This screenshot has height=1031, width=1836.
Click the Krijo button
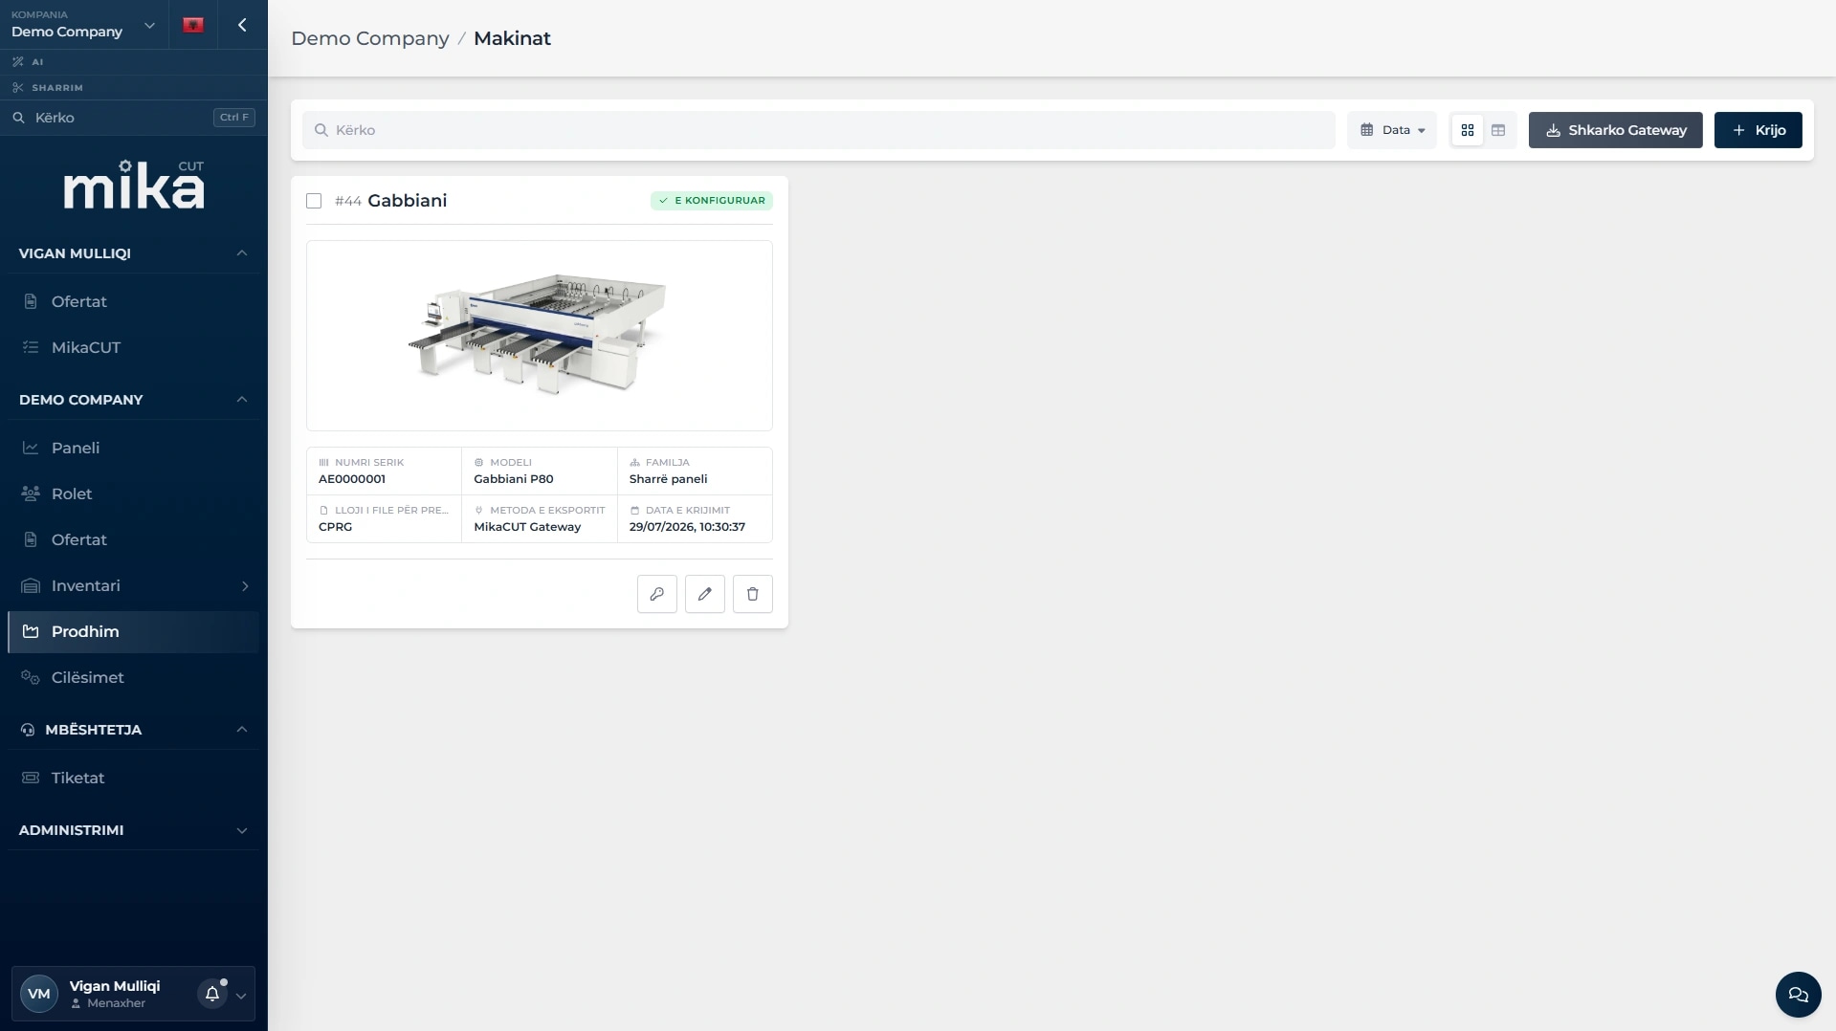coord(1759,130)
